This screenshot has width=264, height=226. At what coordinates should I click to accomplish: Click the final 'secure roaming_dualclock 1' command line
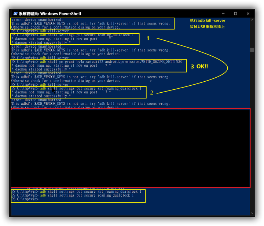(x=72, y=195)
